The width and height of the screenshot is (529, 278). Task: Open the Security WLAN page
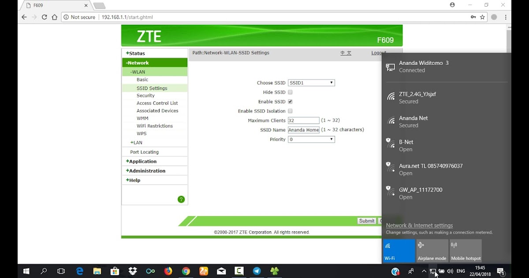pyautogui.click(x=145, y=95)
